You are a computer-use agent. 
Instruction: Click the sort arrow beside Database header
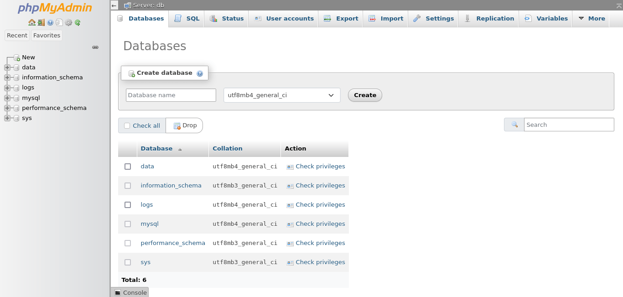click(180, 149)
